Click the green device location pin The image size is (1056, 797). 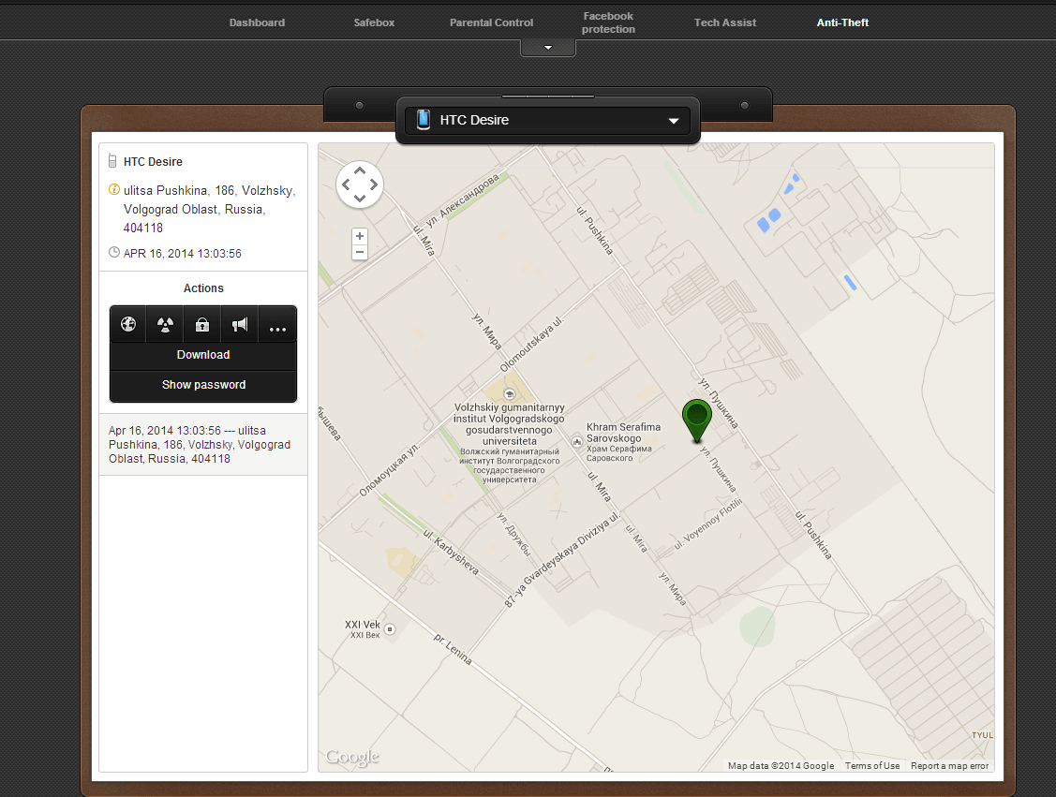pos(697,421)
